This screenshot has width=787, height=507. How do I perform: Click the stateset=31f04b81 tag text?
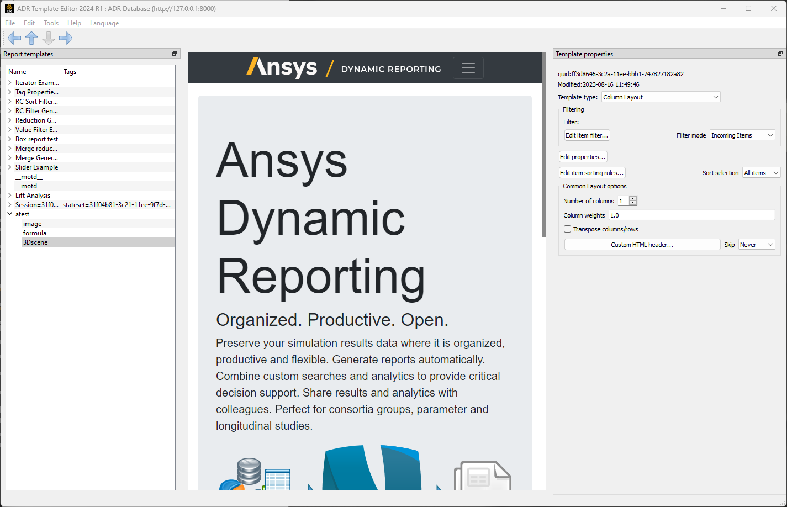click(x=117, y=205)
